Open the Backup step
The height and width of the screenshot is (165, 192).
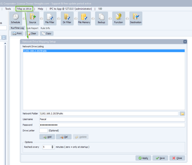pos(101,18)
